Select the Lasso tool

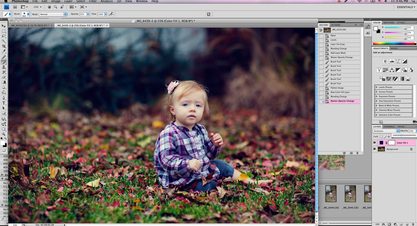coord(4,36)
